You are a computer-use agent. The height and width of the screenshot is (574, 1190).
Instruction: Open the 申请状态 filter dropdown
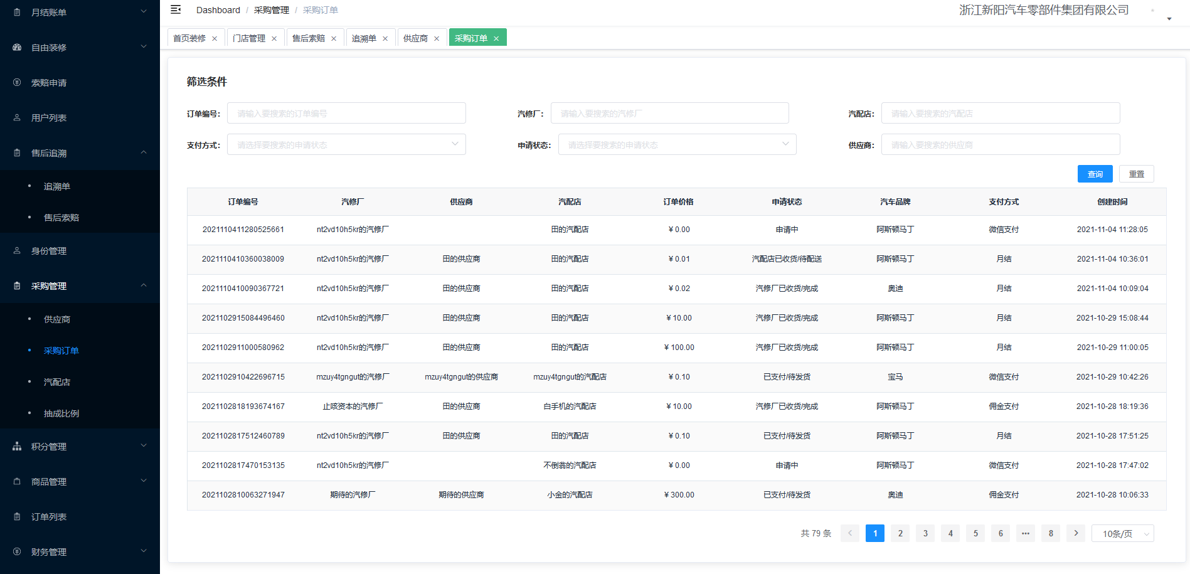[677, 144]
